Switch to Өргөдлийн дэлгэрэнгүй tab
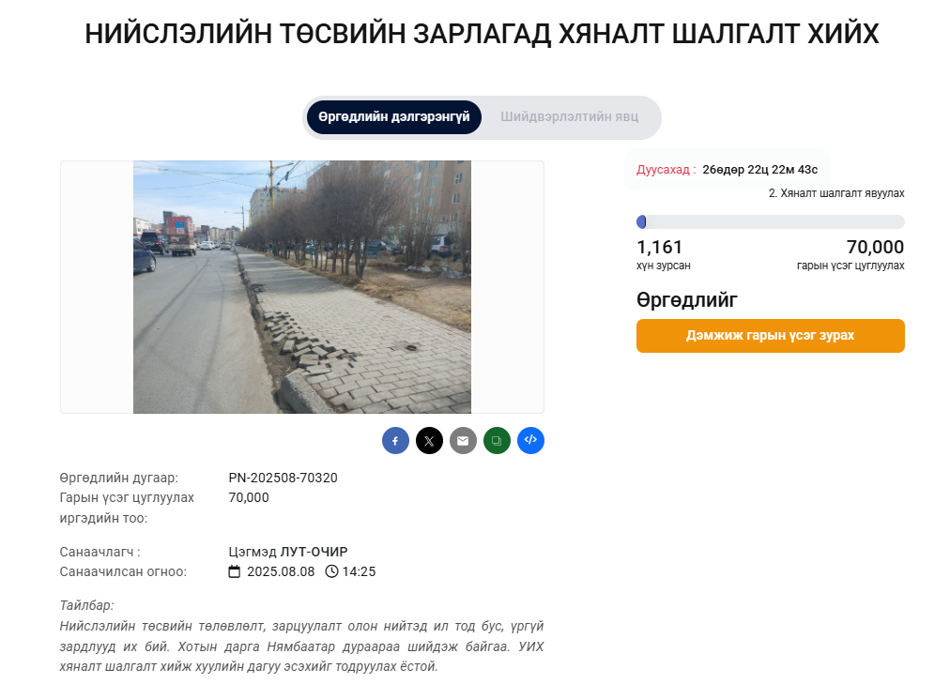 (394, 117)
